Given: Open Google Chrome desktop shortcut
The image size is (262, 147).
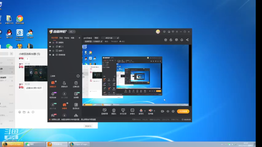Looking at the screenshot, I should point(20,20).
